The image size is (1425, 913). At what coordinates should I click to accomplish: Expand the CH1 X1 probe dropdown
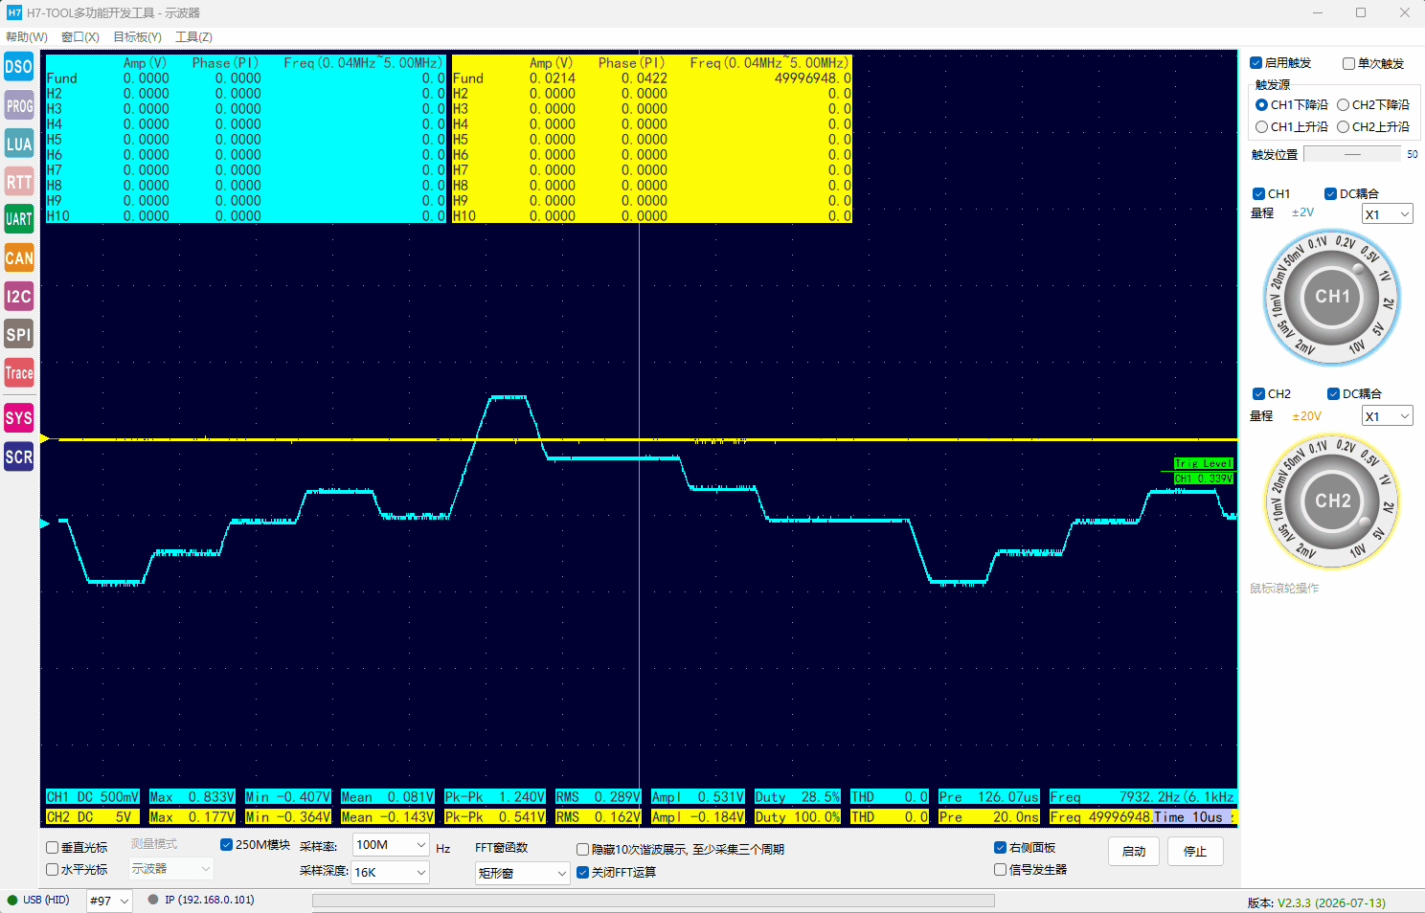1387,214
